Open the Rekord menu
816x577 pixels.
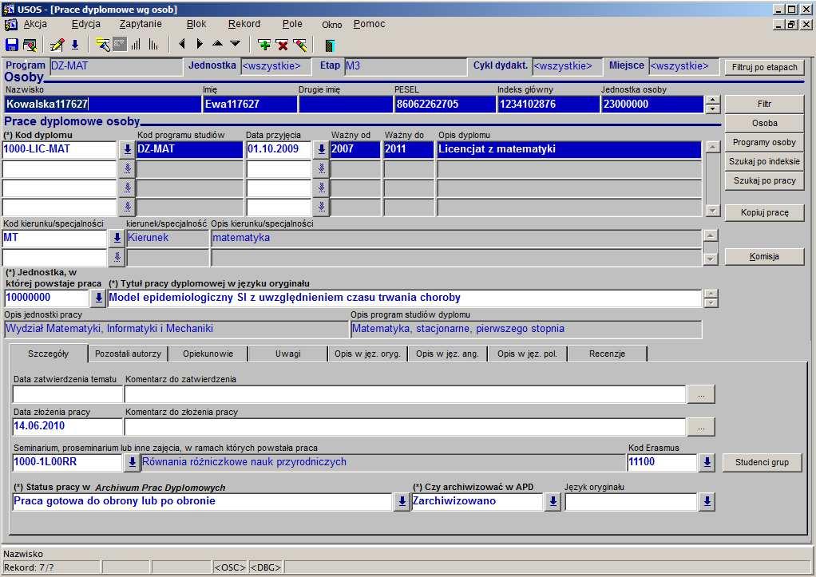coord(244,24)
